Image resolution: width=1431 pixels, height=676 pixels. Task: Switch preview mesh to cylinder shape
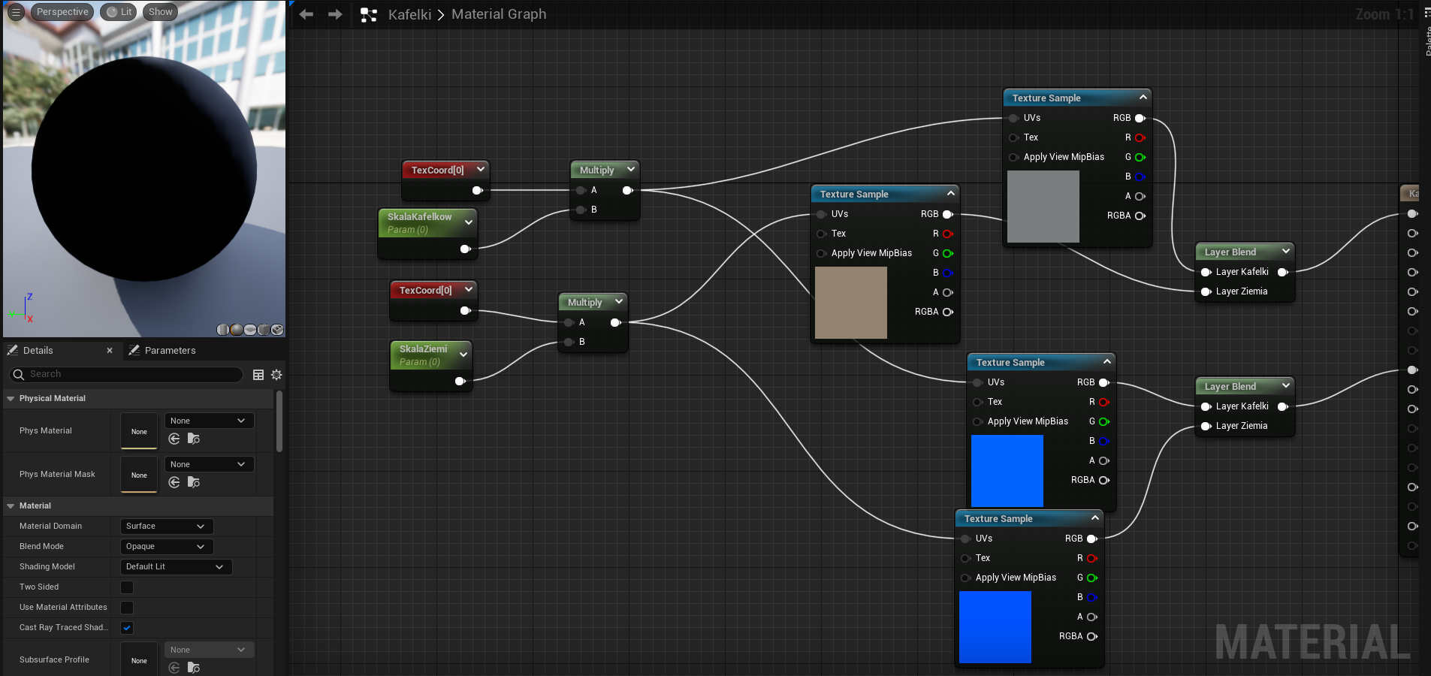pyautogui.click(x=223, y=330)
